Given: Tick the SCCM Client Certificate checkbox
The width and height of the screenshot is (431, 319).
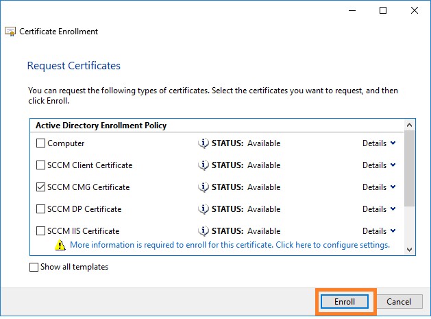Looking at the screenshot, I should (x=40, y=165).
